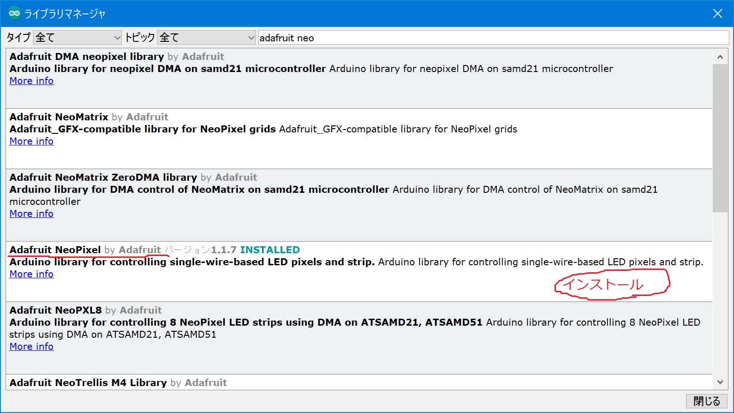Image resolution: width=734 pixels, height=413 pixels.
Task: Click the green 'INSTALLED' status label
Action: tap(270, 250)
